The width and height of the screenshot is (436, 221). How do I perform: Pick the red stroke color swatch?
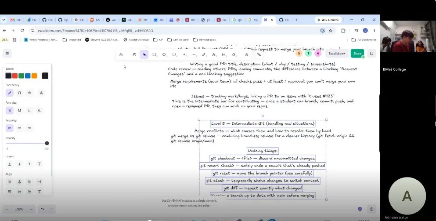15,76
